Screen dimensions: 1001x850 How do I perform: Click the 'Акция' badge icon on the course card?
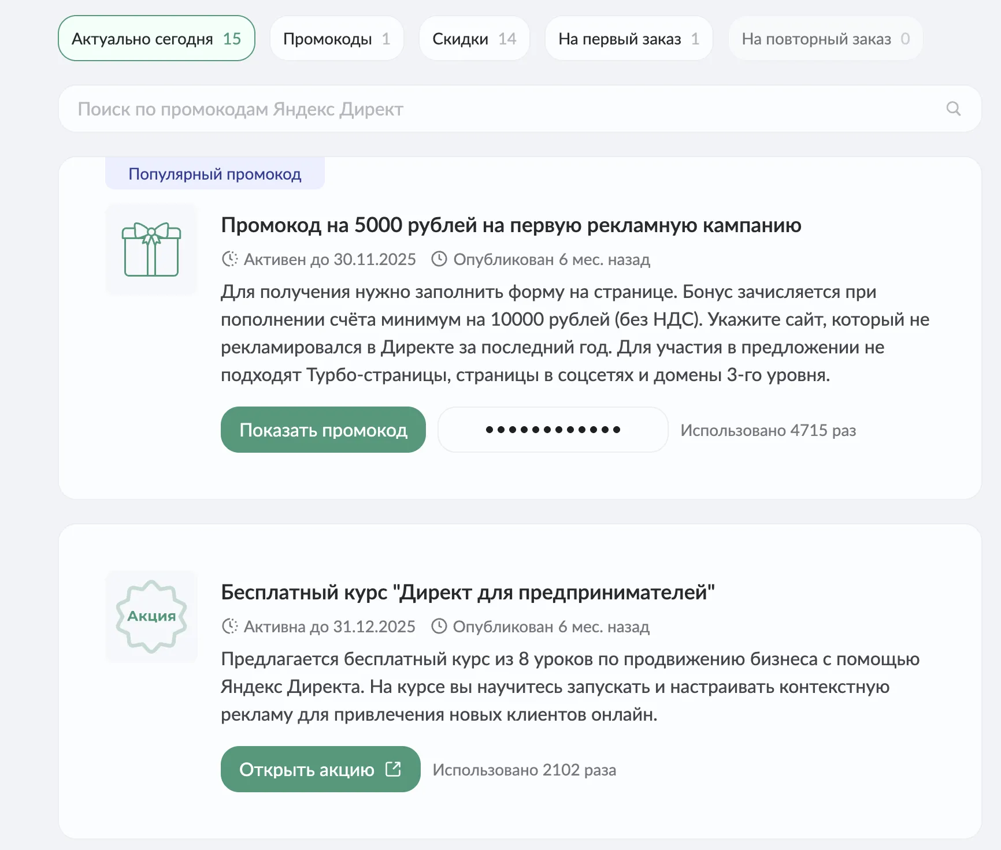click(151, 616)
